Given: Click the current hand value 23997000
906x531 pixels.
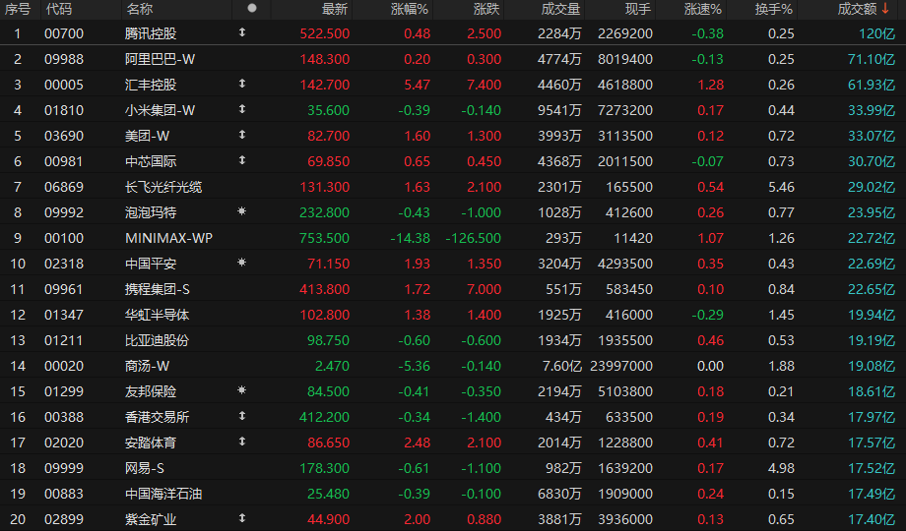Looking at the screenshot, I should coord(621,366).
